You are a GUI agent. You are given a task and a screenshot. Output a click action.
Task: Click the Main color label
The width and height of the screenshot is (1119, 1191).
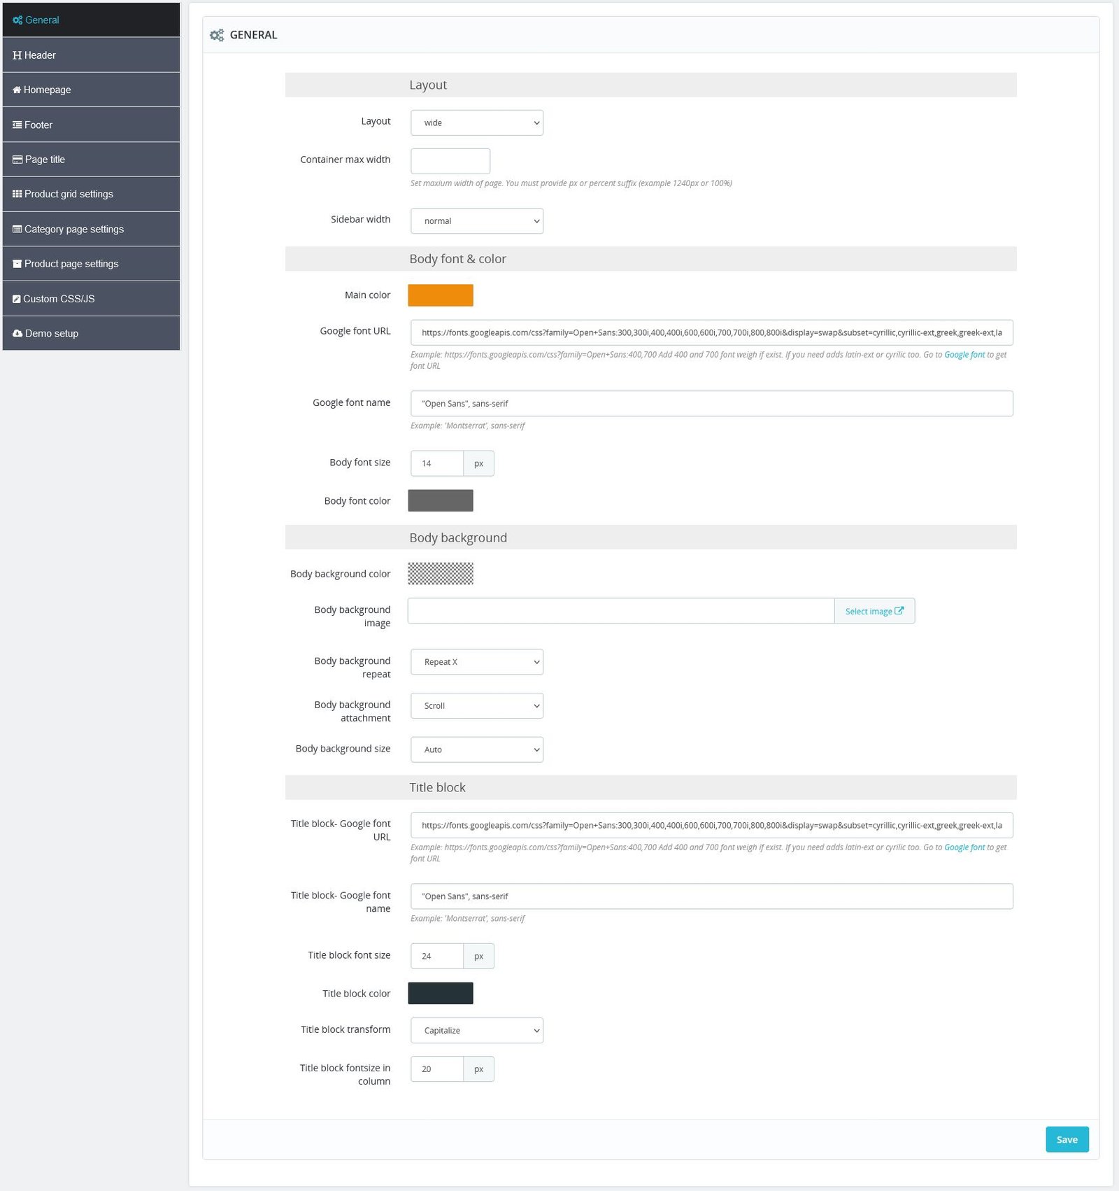(368, 295)
